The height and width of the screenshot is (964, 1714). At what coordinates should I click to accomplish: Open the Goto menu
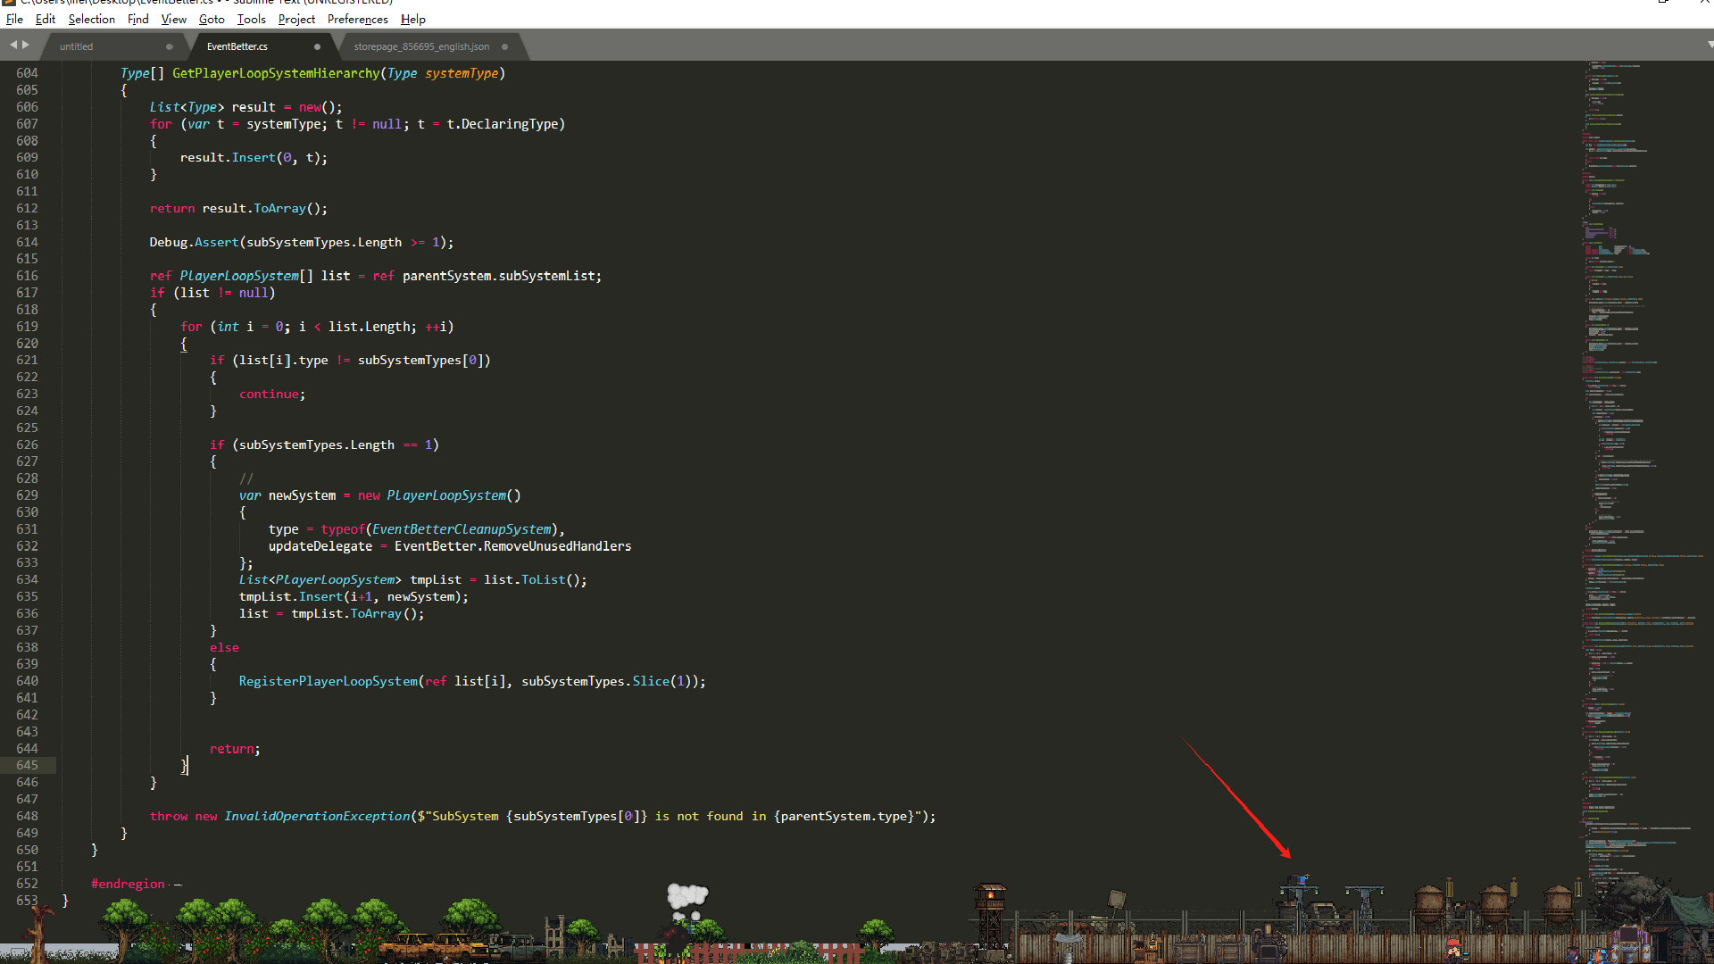point(212,19)
